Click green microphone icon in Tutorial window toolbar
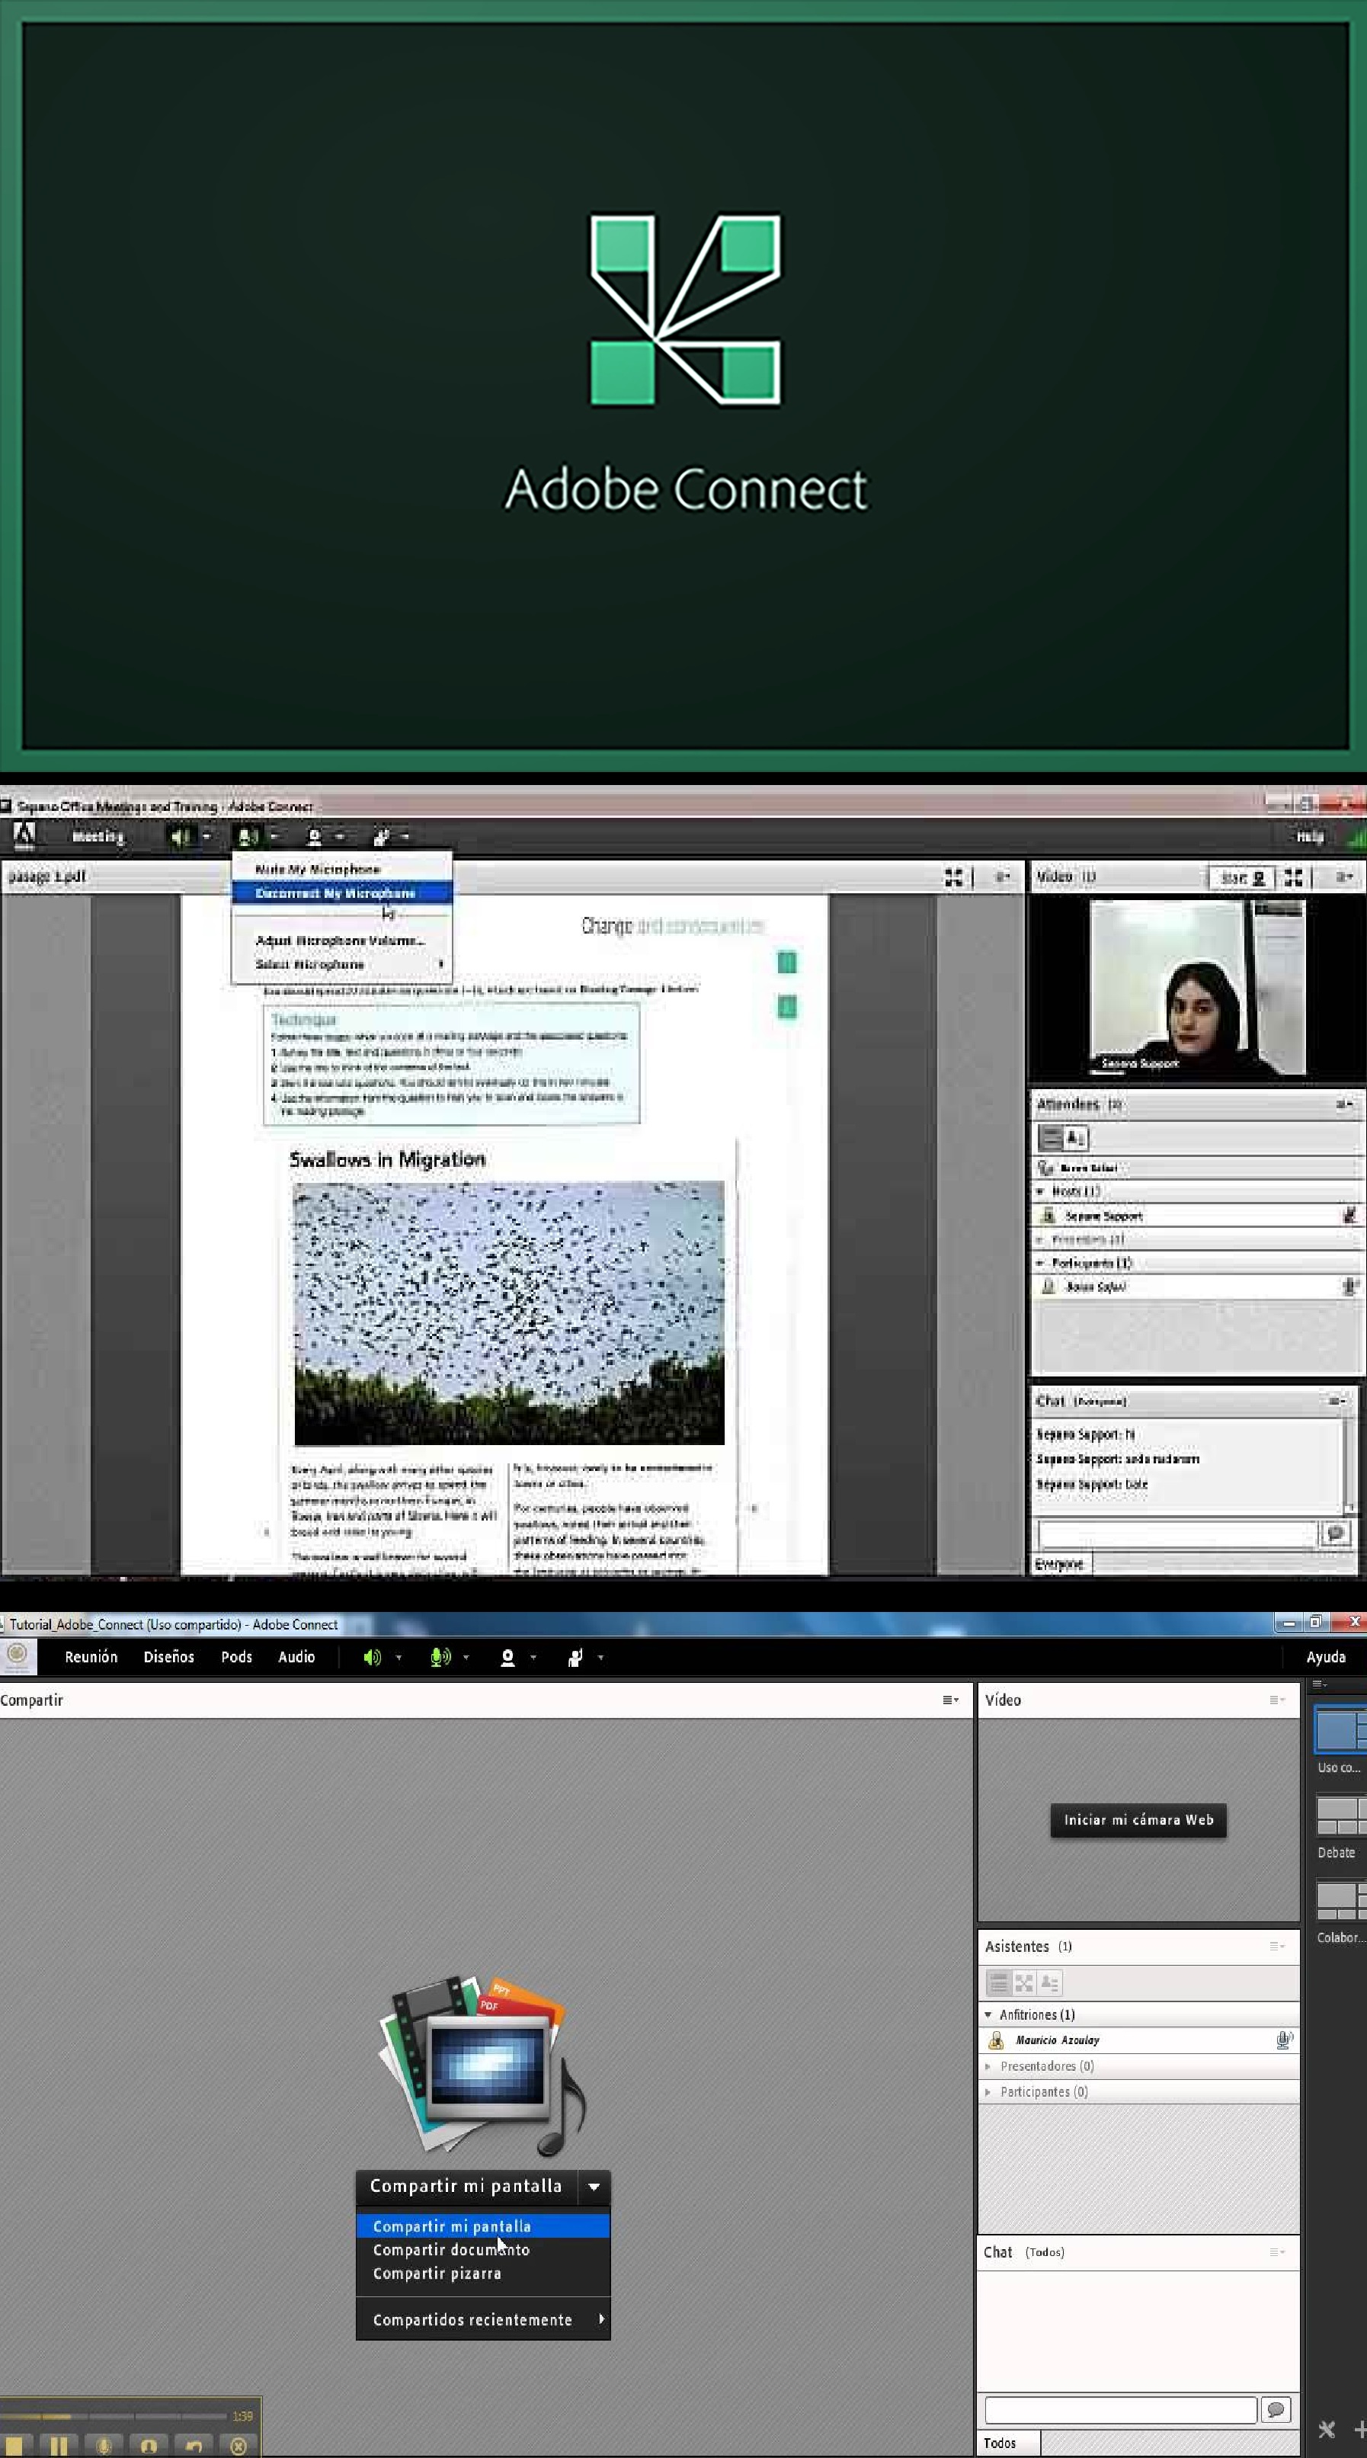1367x2458 pixels. click(440, 1658)
